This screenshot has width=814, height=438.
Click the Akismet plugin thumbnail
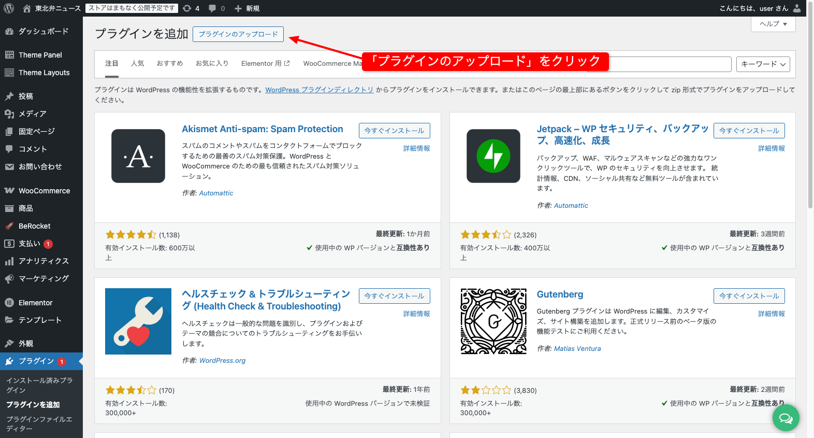pyautogui.click(x=138, y=156)
